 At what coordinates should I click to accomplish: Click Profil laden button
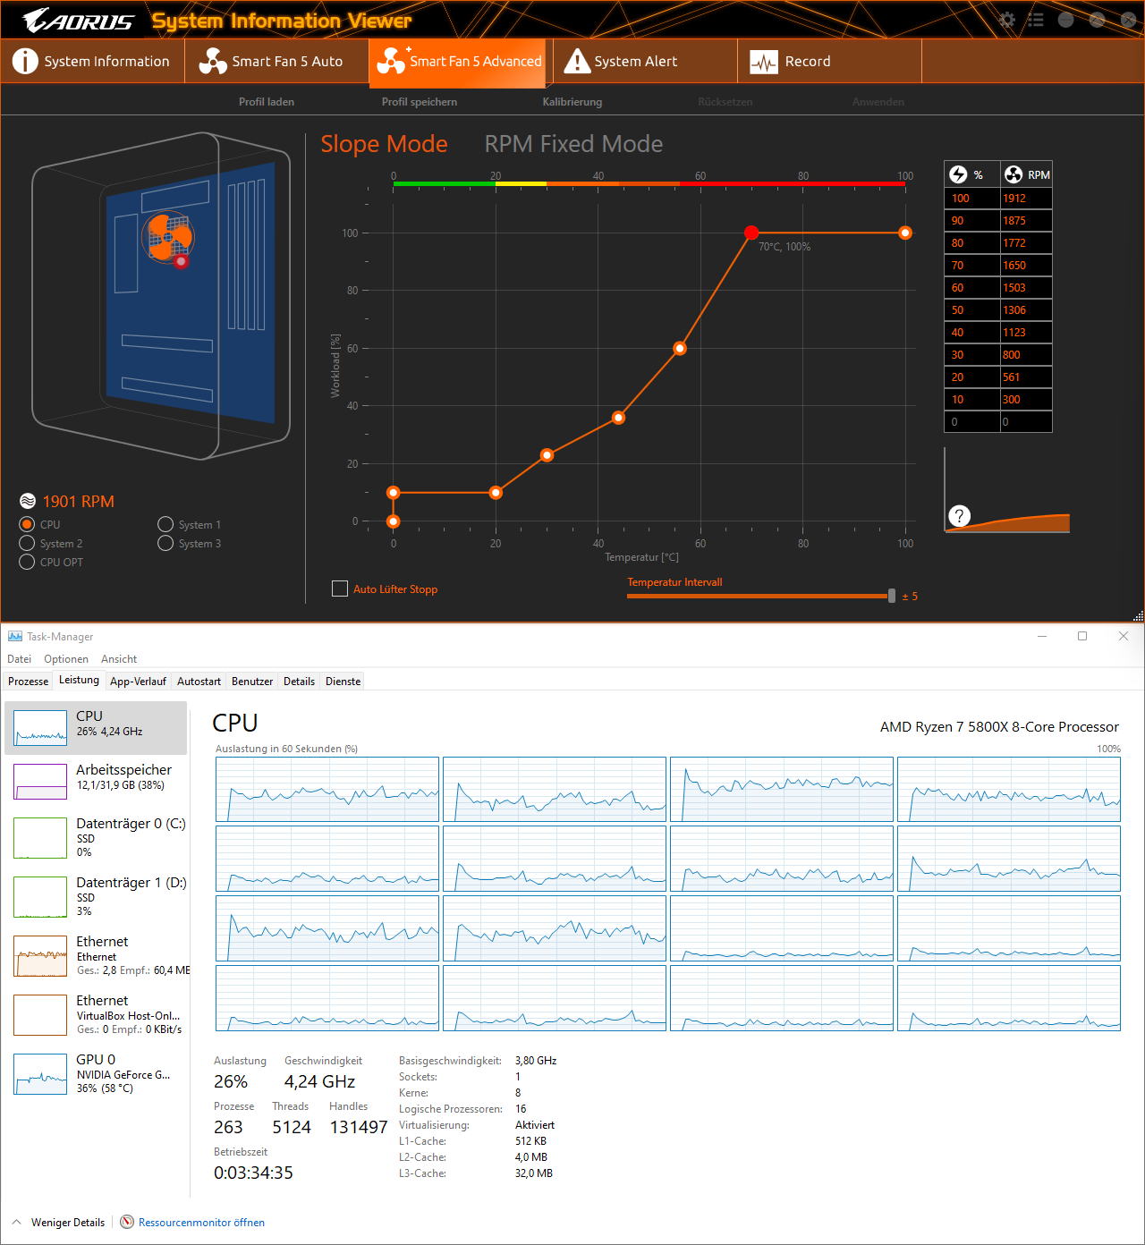point(267,102)
